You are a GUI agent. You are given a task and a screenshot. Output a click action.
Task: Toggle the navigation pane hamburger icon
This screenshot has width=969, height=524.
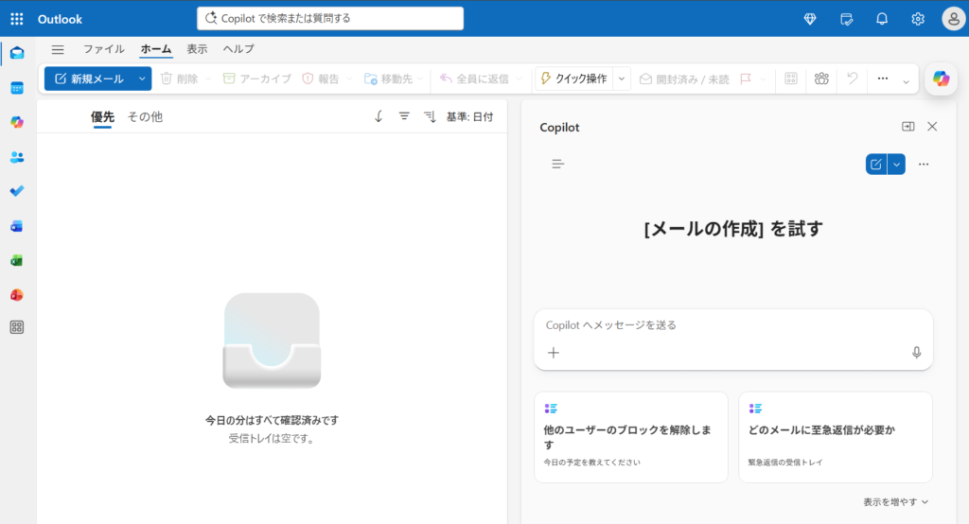(58, 49)
